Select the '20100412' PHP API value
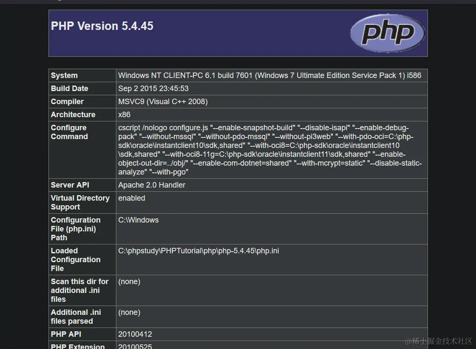Screen dimensions: 476x349 coord(135,334)
